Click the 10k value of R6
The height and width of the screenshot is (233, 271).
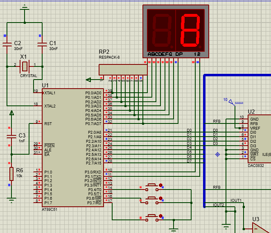point(19,176)
